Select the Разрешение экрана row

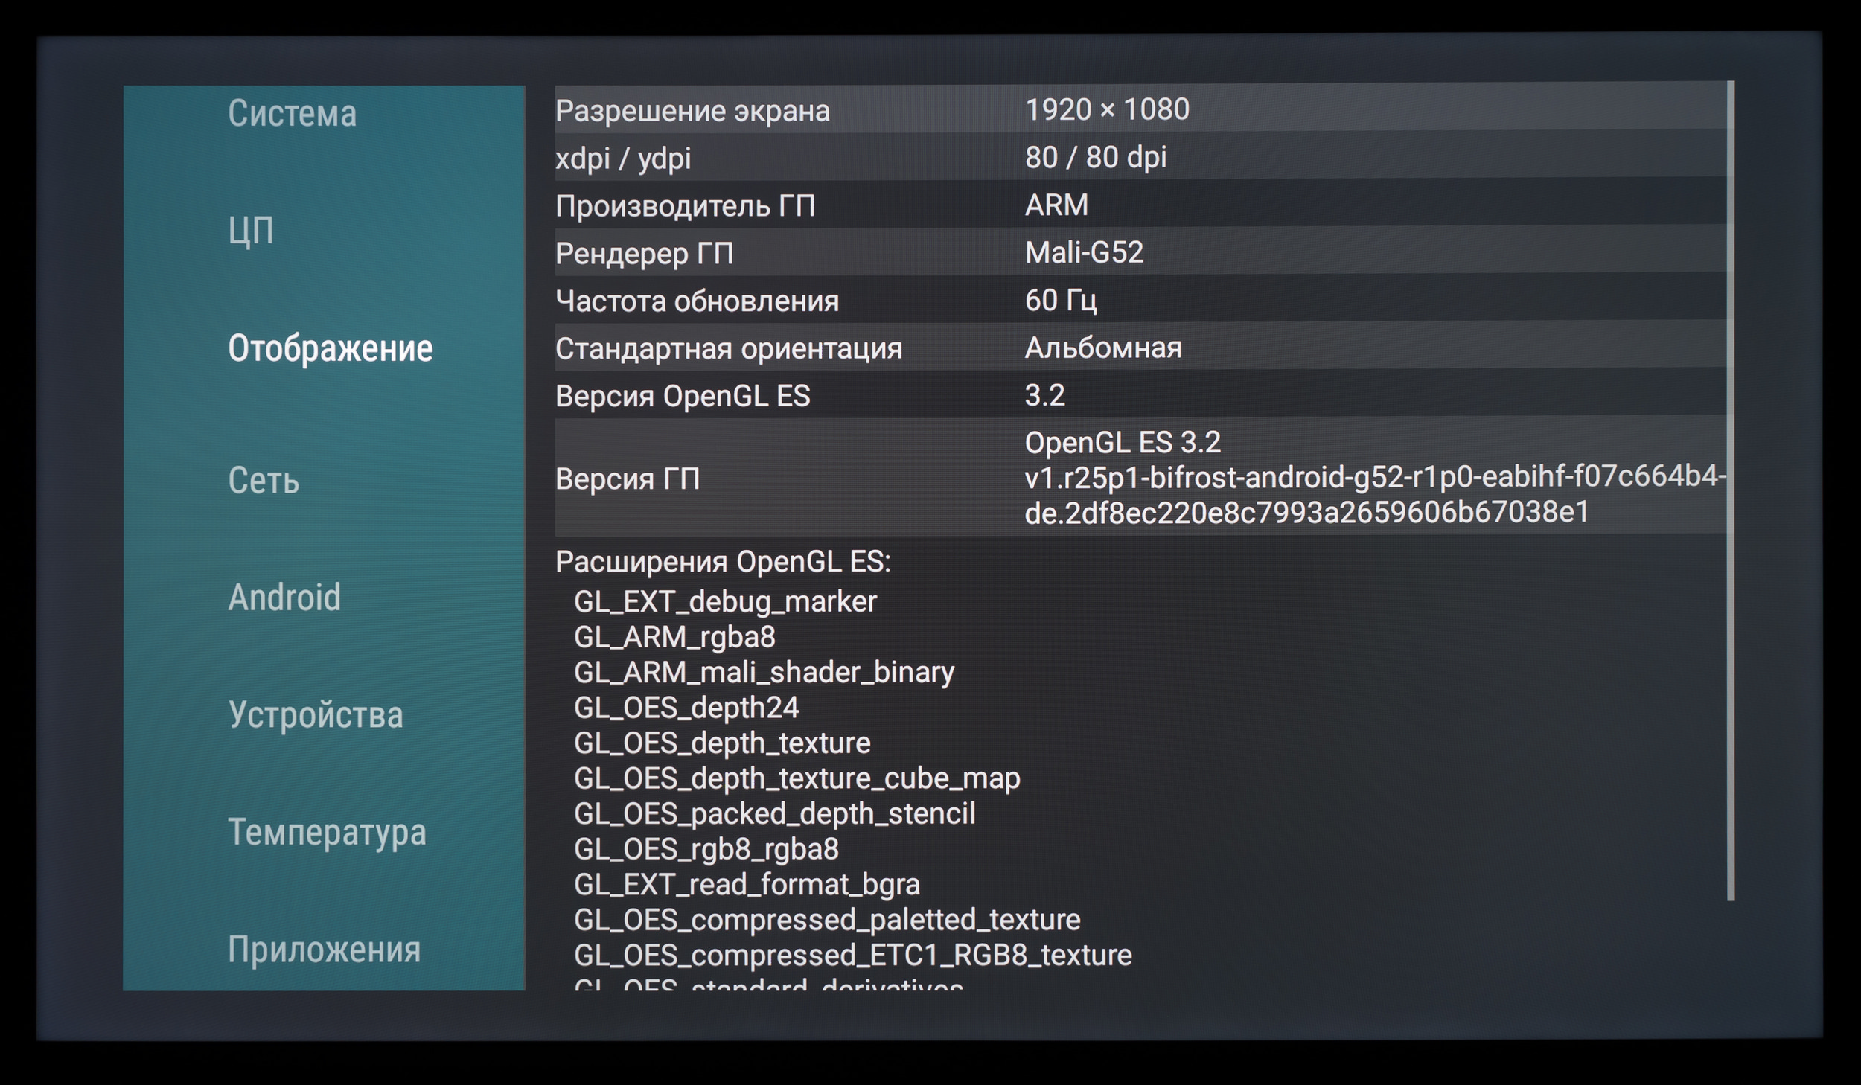point(1139,110)
